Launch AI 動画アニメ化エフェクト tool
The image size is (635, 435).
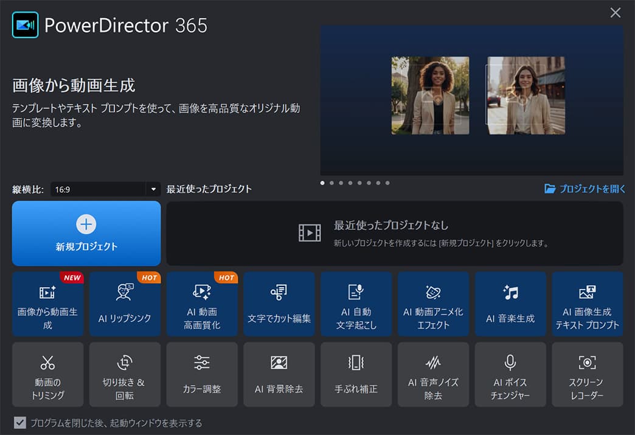[433, 304]
